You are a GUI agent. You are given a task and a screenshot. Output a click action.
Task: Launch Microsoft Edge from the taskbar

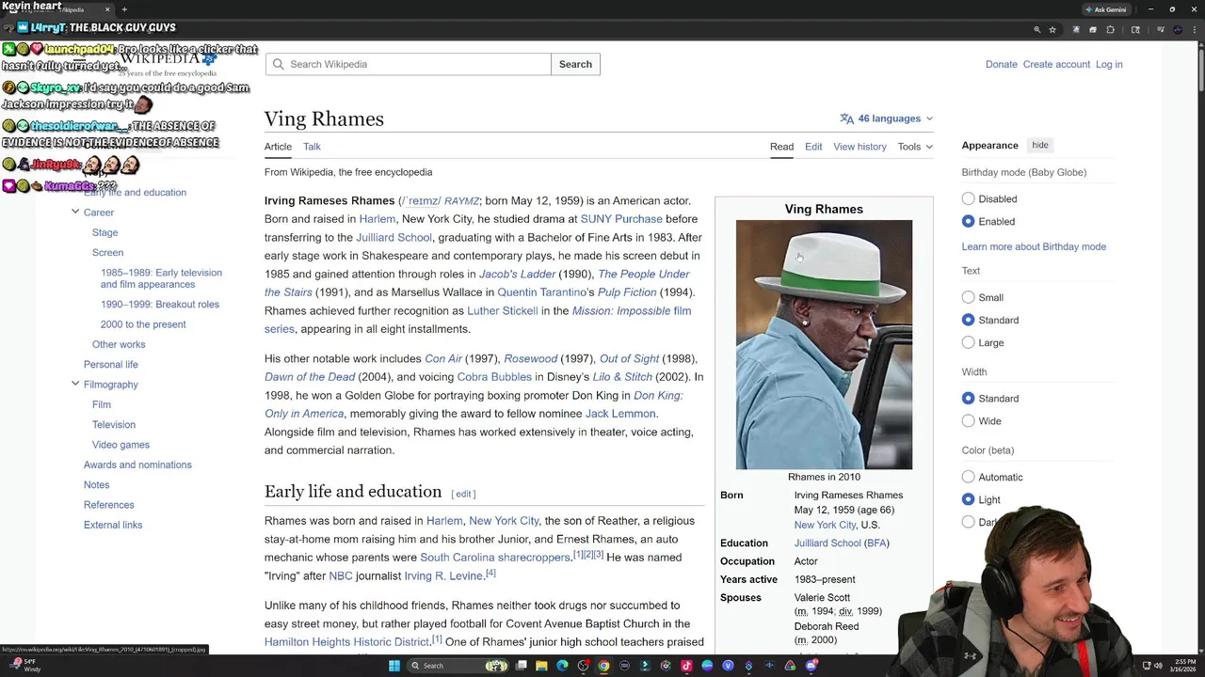[x=562, y=666]
